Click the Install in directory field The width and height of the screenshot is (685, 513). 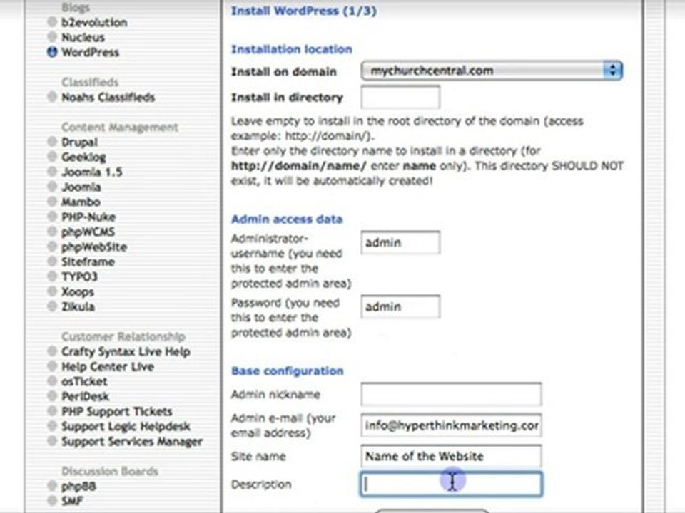[400, 97]
